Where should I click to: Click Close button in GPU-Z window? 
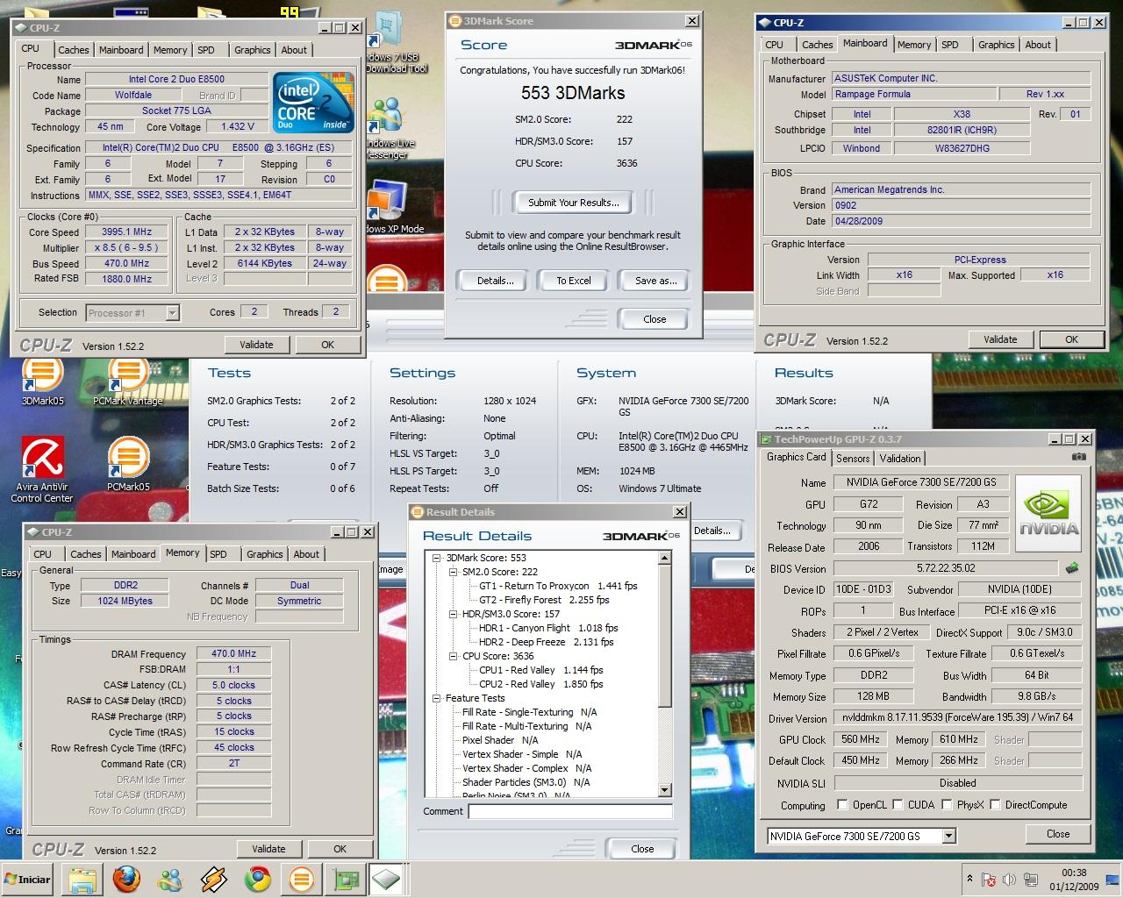(x=1058, y=834)
